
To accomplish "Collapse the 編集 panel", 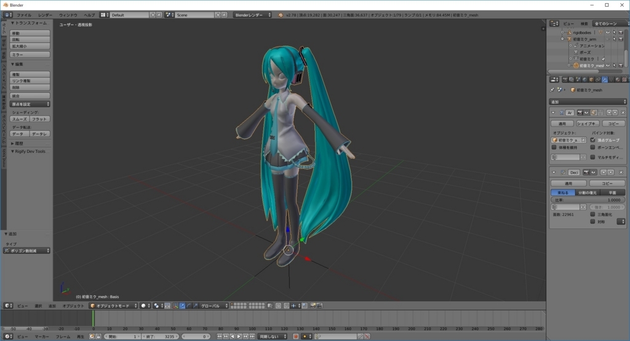I will (x=12, y=64).
